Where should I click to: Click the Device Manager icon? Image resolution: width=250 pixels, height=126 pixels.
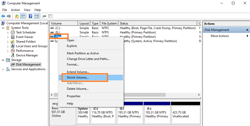13,55
